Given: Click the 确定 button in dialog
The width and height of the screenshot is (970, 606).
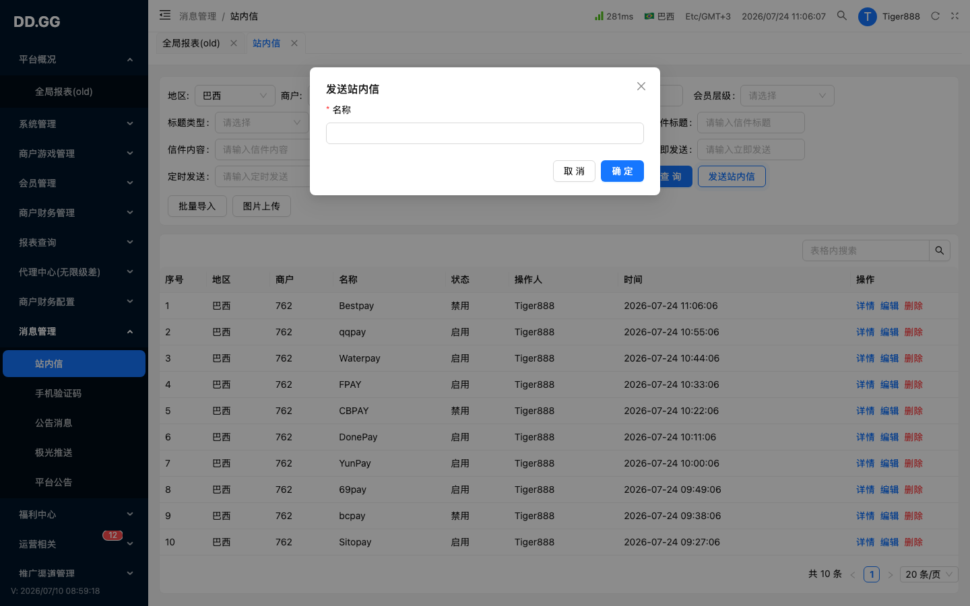Looking at the screenshot, I should pyautogui.click(x=622, y=171).
